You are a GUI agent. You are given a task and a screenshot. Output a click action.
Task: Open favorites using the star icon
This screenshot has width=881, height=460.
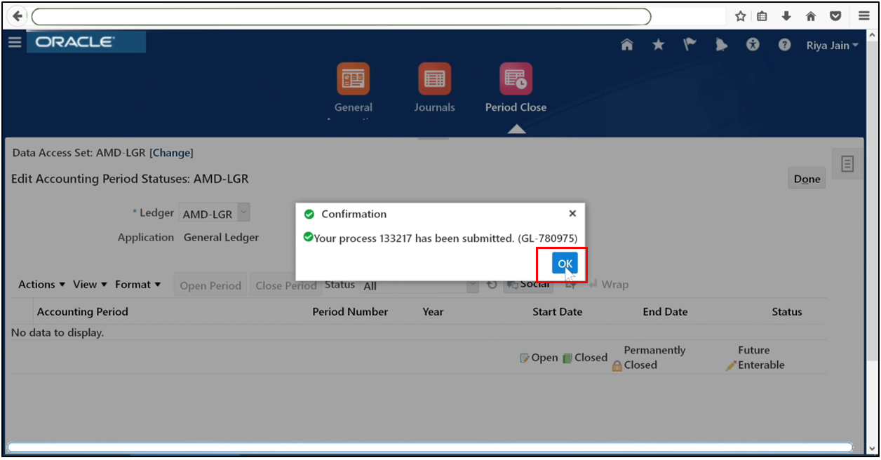click(x=658, y=44)
